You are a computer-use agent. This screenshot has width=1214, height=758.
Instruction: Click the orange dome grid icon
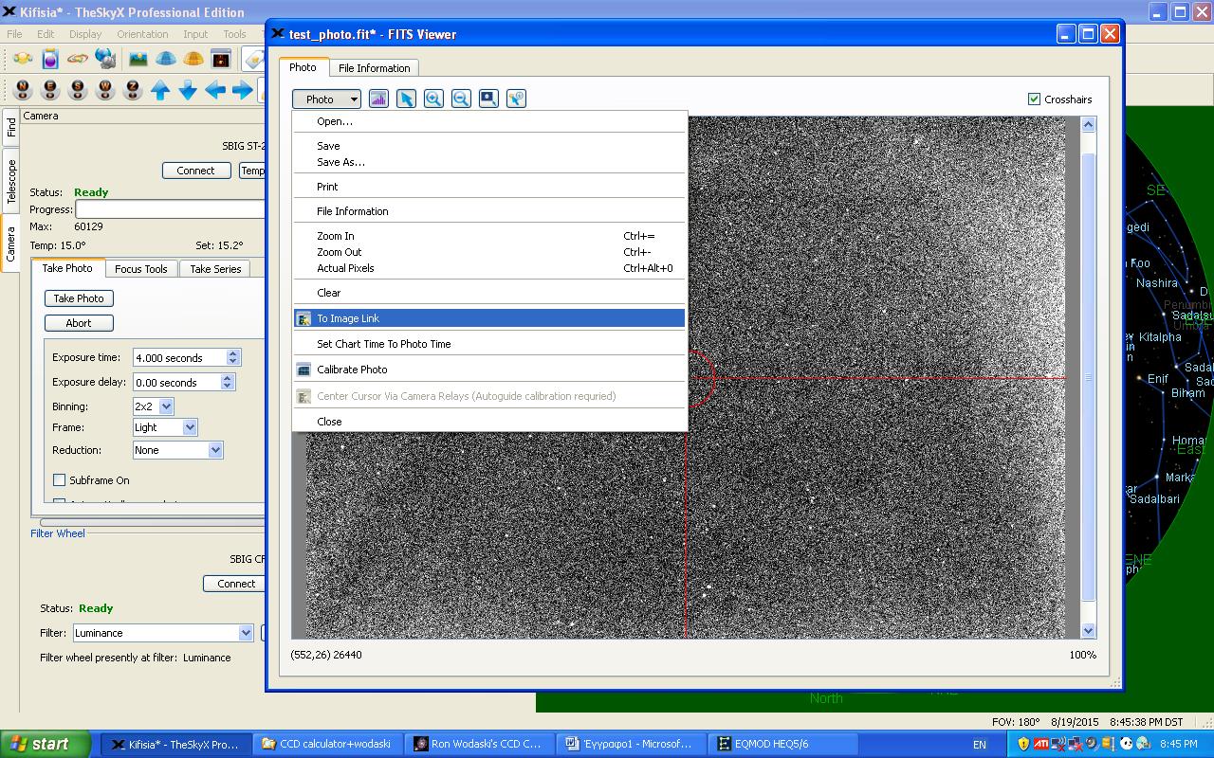pos(193,59)
